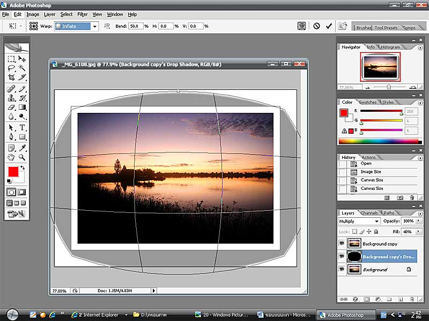Screen dimensions: 429x321
Task: Click the Navigator zoom slider
Action: pos(389,87)
